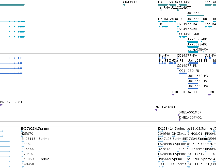The height and width of the screenshot is (168, 216).
Task: Open the CG14980 gene label
Action: 186,2
